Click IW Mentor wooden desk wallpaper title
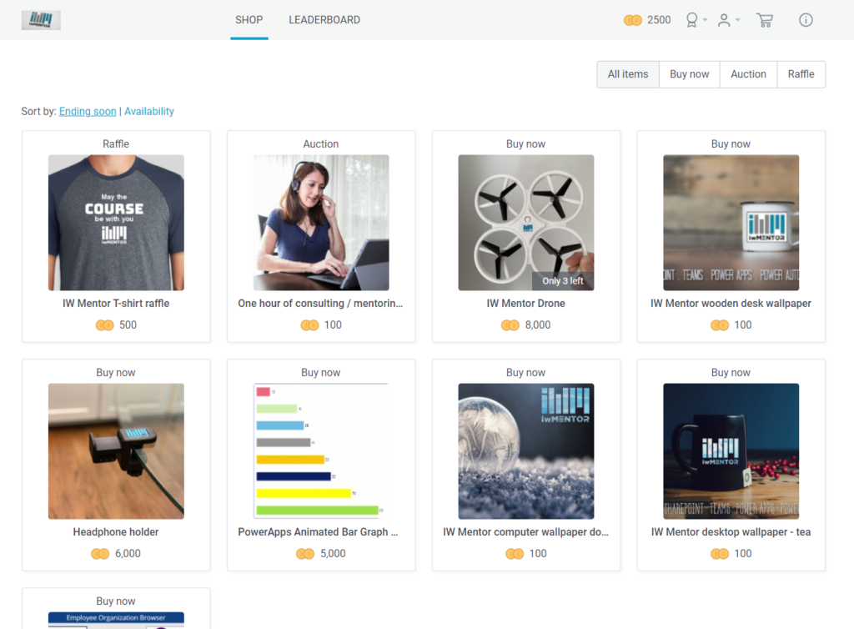 point(731,304)
